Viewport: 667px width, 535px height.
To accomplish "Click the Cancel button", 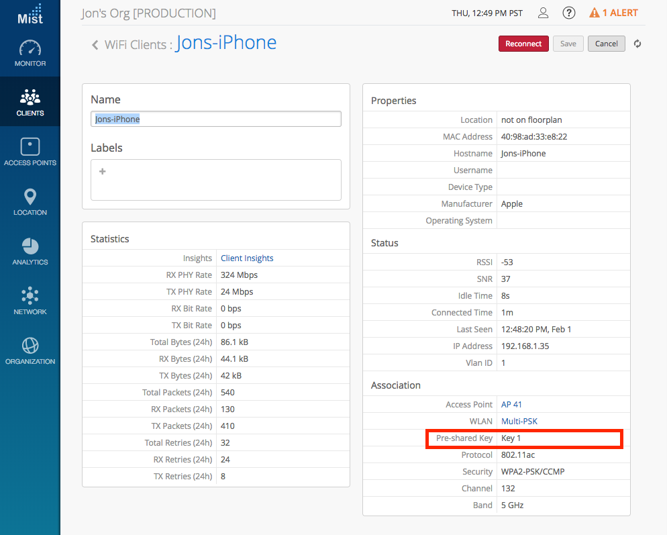I will [606, 44].
